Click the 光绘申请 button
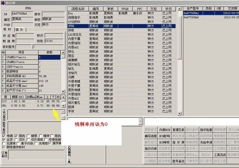The width and height of the screenshot is (239, 168). coord(206,142)
